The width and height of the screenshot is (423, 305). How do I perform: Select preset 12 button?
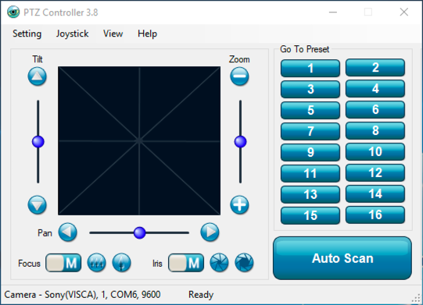click(x=375, y=172)
